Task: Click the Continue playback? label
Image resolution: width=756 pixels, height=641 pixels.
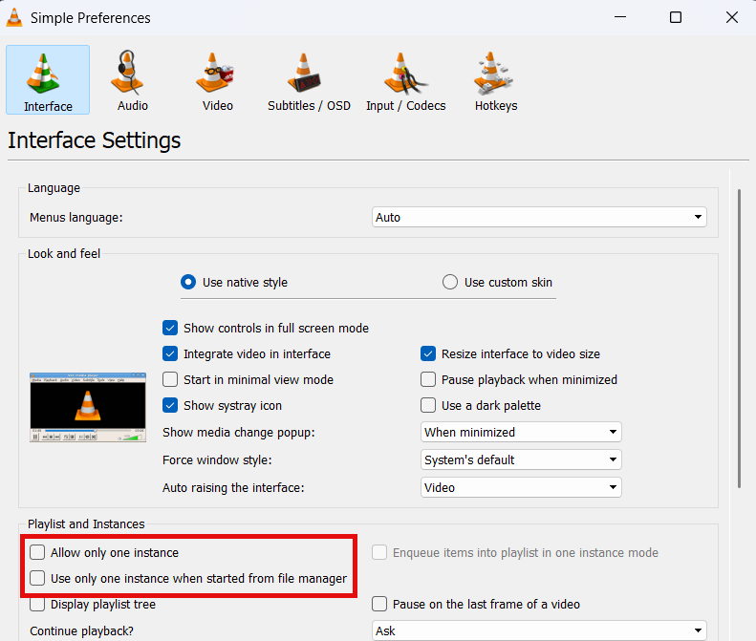Action: pos(81,630)
